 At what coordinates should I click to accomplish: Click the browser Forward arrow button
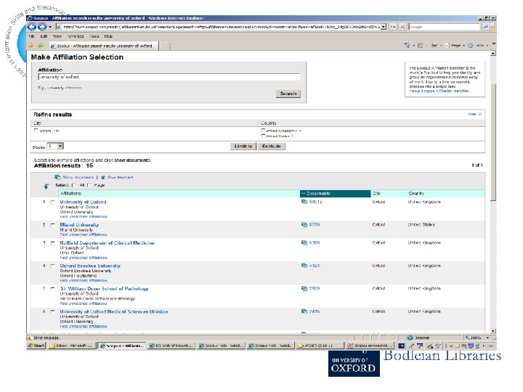(42, 27)
